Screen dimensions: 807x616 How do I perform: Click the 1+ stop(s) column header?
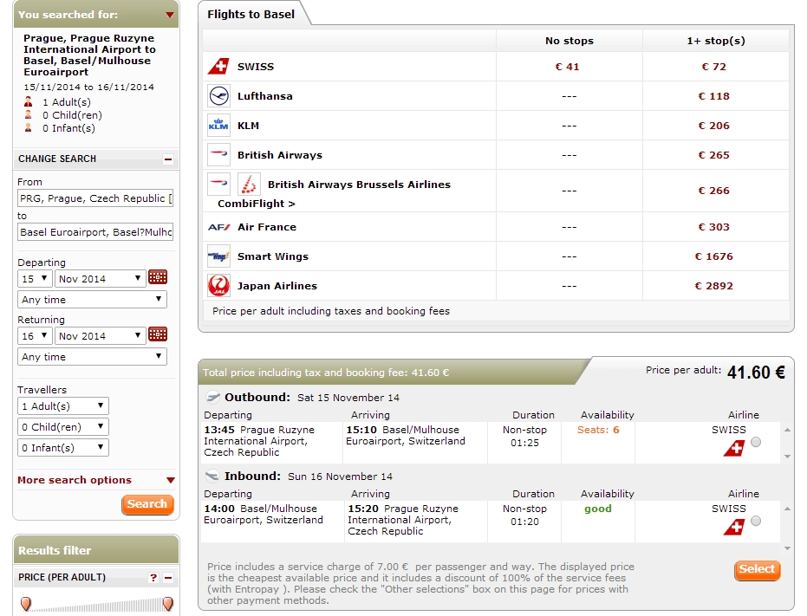tap(716, 41)
